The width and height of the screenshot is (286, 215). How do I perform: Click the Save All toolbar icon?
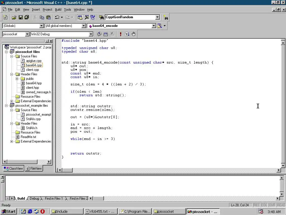(27, 17)
